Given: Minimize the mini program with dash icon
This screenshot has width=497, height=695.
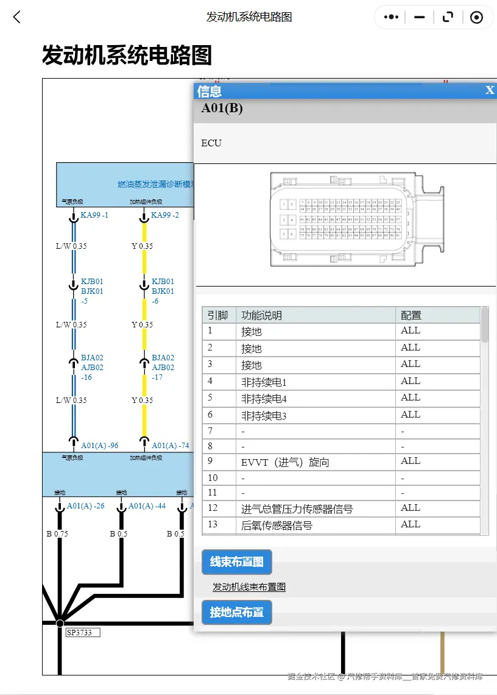Looking at the screenshot, I should 419,17.
